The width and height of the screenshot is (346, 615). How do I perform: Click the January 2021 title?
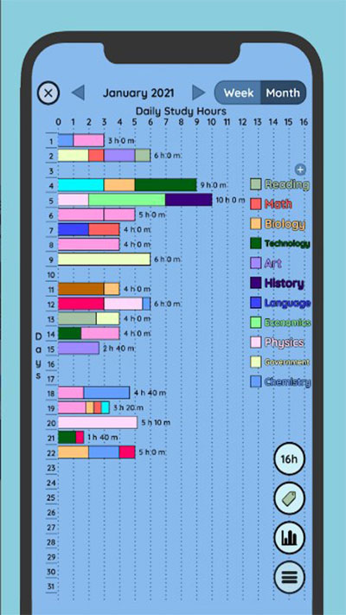[138, 93]
